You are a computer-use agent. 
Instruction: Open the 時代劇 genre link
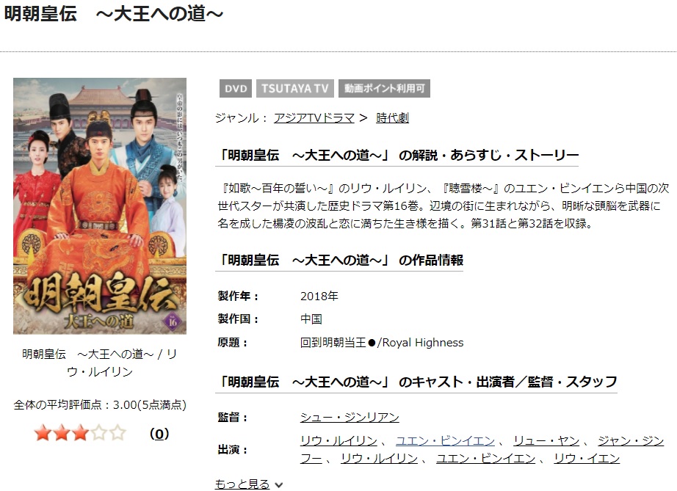tap(392, 117)
